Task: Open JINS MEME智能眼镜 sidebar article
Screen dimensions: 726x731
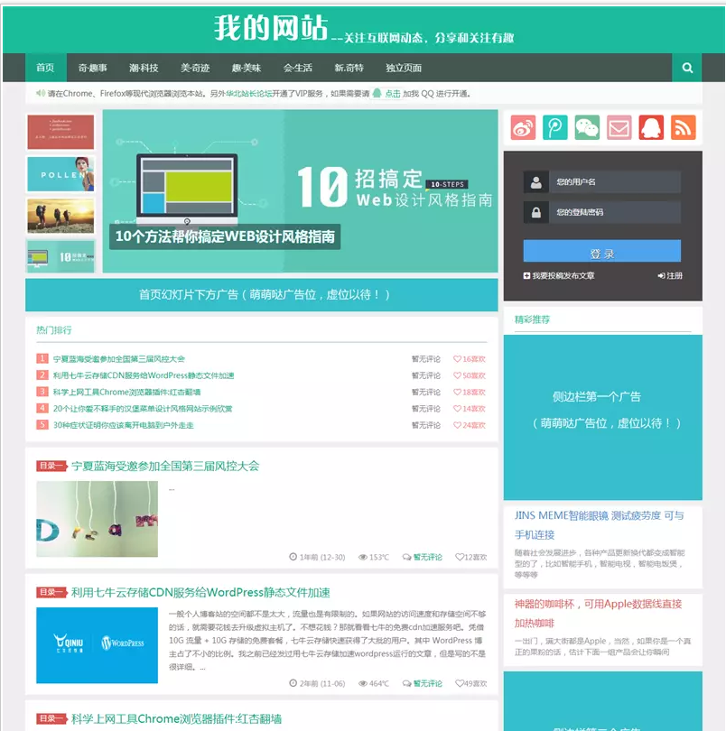Action: [599, 525]
